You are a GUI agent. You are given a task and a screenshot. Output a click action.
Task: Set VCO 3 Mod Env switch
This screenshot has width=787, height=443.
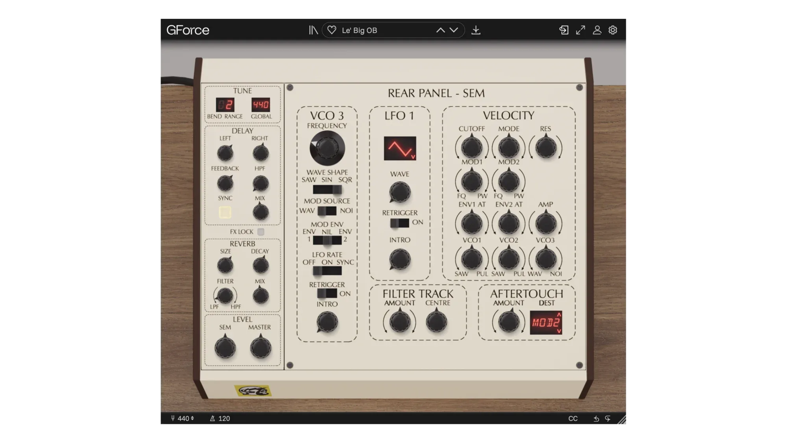point(327,240)
